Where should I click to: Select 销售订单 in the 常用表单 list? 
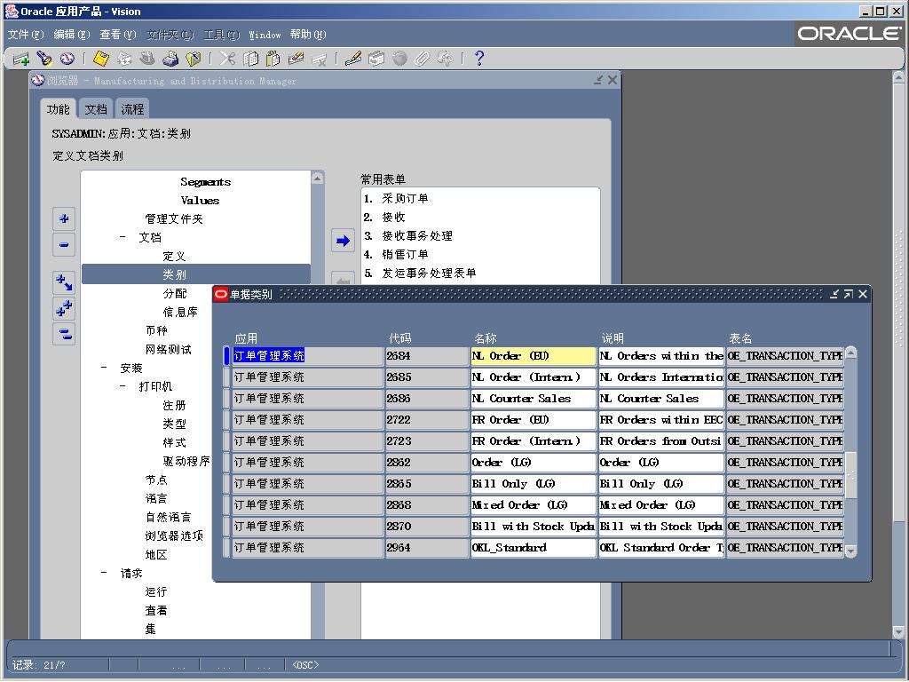click(x=405, y=254)
